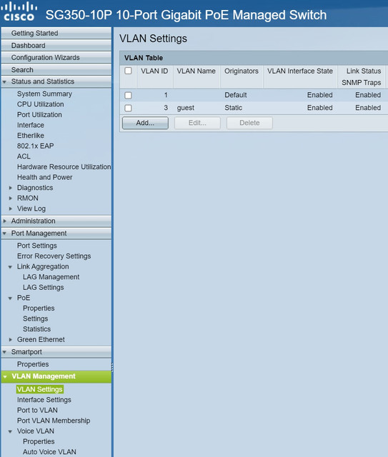The width and height of the screenshot is (388, 457).
Task: Open Port to VLAN page
Action: [37, 411]
